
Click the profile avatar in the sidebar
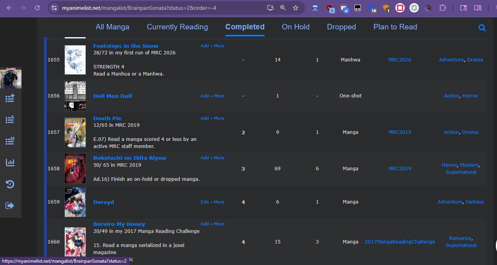[x=11, y=79]
